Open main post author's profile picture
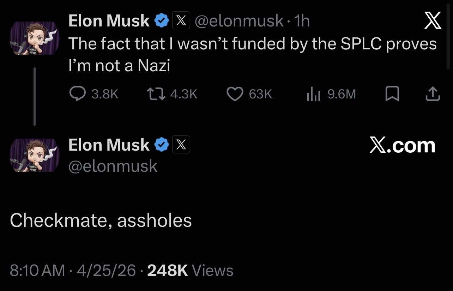The image size is (453, 291). coord(34,155)
